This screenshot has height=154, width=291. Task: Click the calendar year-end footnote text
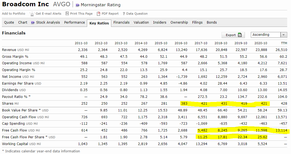pos(41,151)
